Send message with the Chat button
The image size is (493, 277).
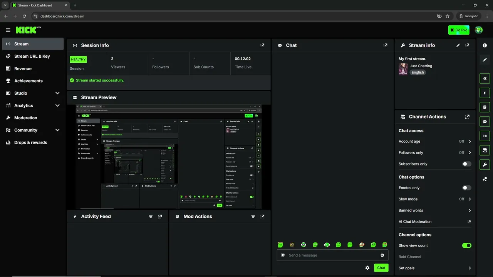coord(381,268)
